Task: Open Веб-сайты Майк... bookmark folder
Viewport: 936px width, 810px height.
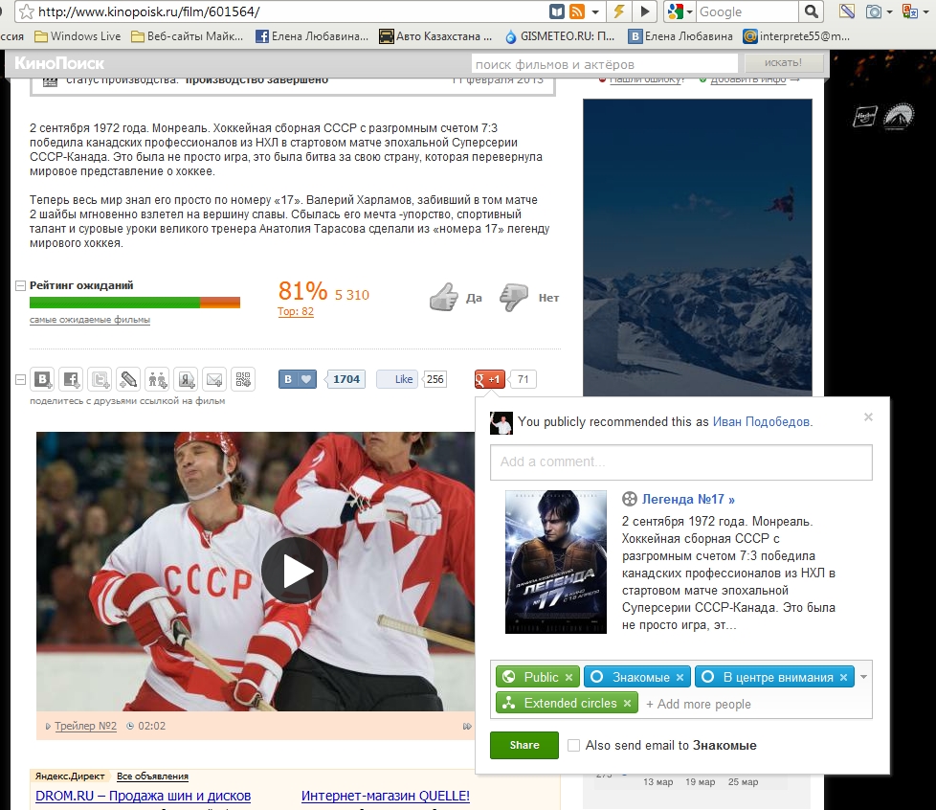Action: pyautogui.click(x=187, y=36)
